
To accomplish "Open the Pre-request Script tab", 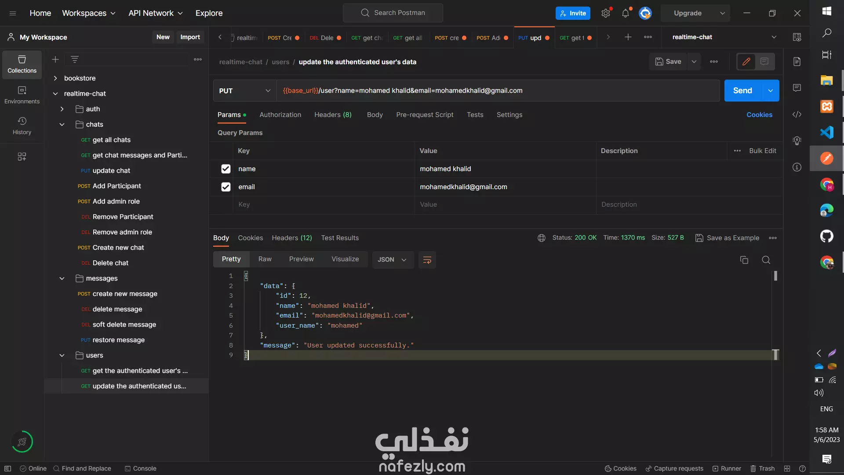I will (x=425, y=115).
